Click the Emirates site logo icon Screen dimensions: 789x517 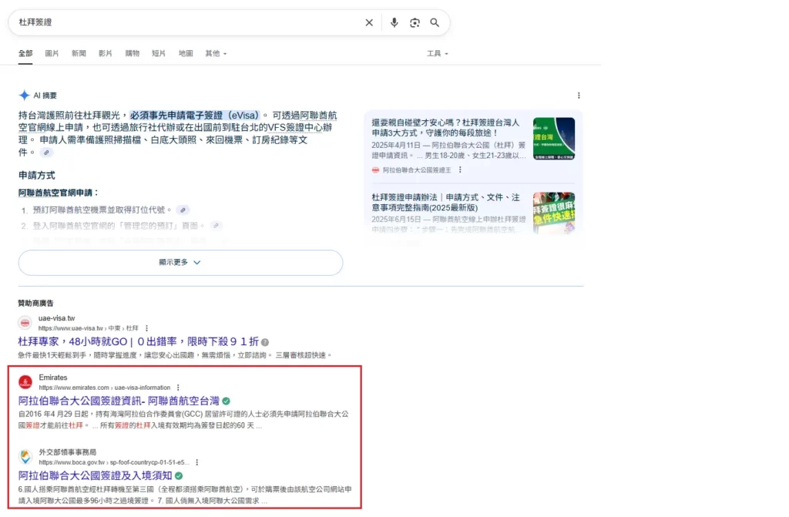[x=25, y=382]
